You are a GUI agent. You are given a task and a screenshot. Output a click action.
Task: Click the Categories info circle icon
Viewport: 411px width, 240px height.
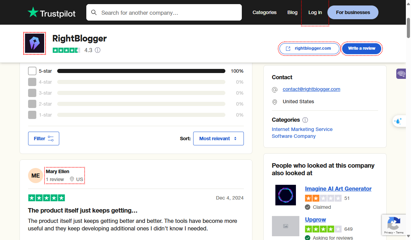pos(305,120)
